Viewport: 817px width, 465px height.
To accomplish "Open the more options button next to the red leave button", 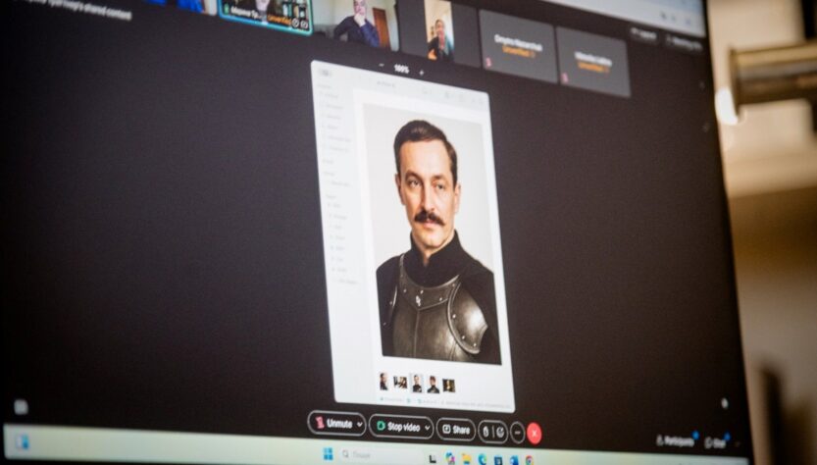I will [x=518, y=433].
